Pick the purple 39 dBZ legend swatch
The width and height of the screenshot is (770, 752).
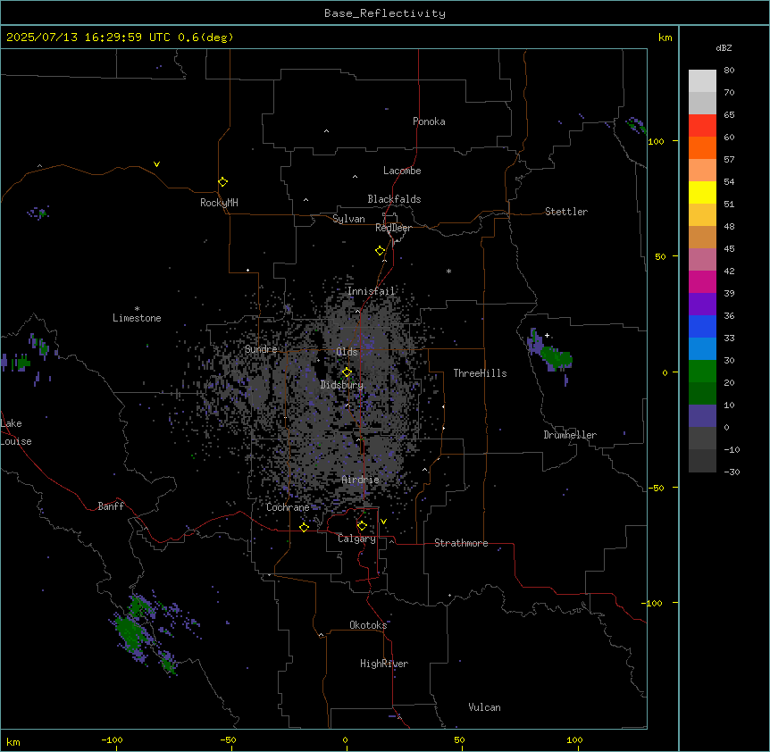tap(702, 304)
